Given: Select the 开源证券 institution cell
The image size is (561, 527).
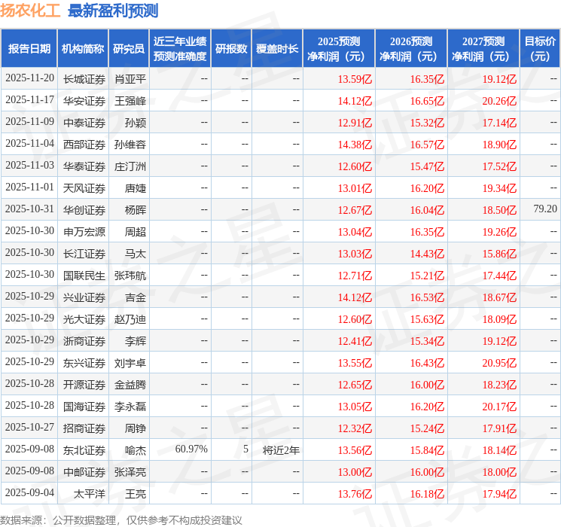Looking at the screenshot, I should click(x=84, y=385).
